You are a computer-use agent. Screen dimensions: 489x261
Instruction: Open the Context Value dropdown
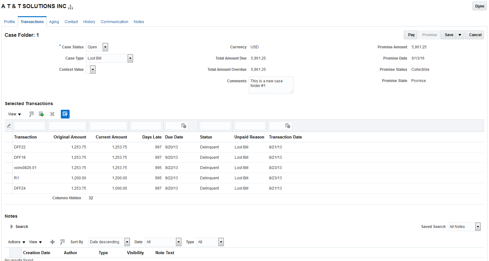click(x=93, y=70)
